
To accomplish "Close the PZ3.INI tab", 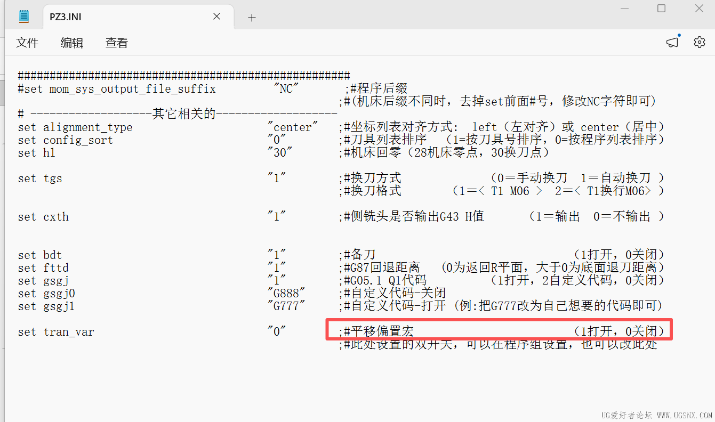I will tap(216, 17).
